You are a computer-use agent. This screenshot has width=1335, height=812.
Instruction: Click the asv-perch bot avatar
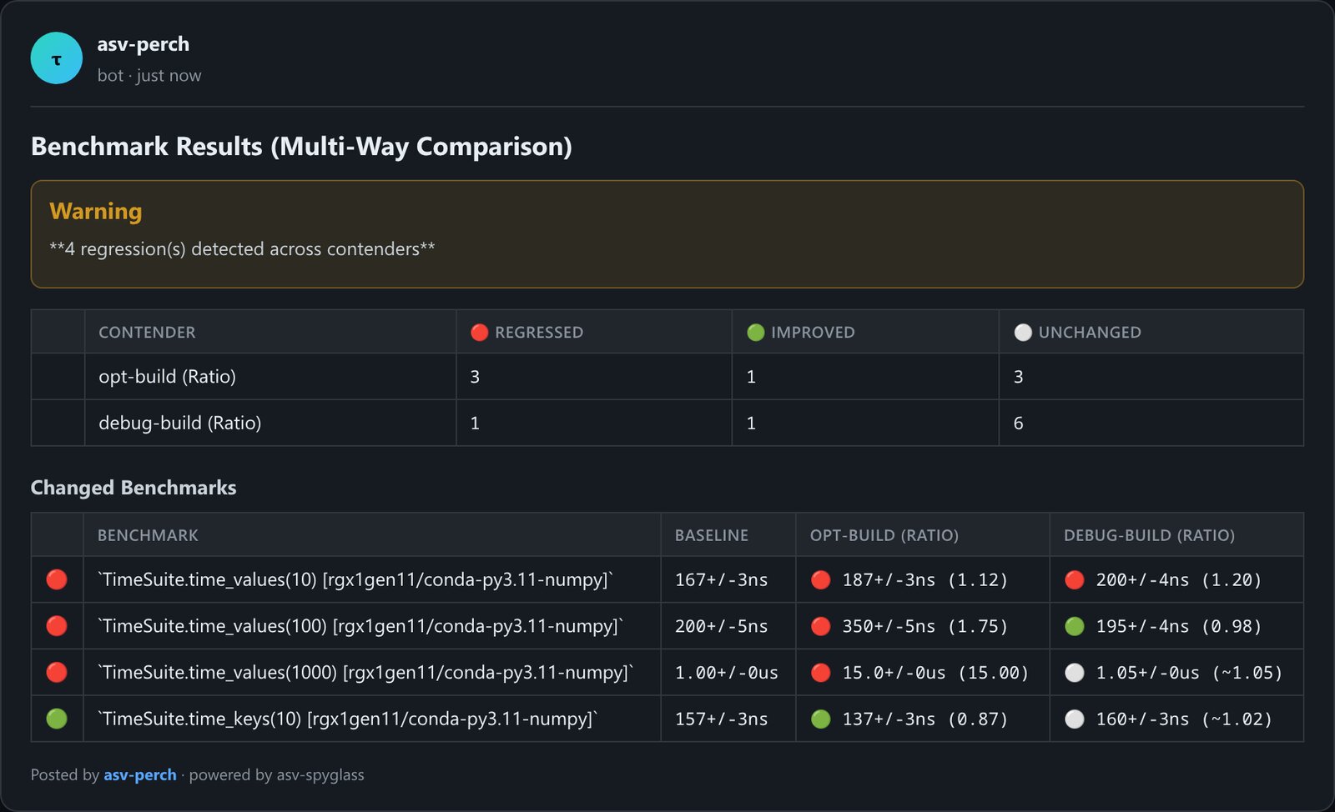[x=57, y=58]
